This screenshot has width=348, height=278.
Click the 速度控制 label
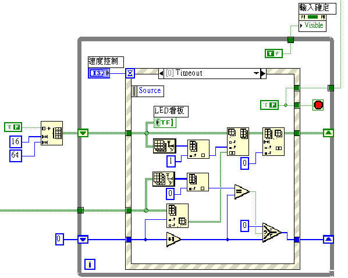106,62
